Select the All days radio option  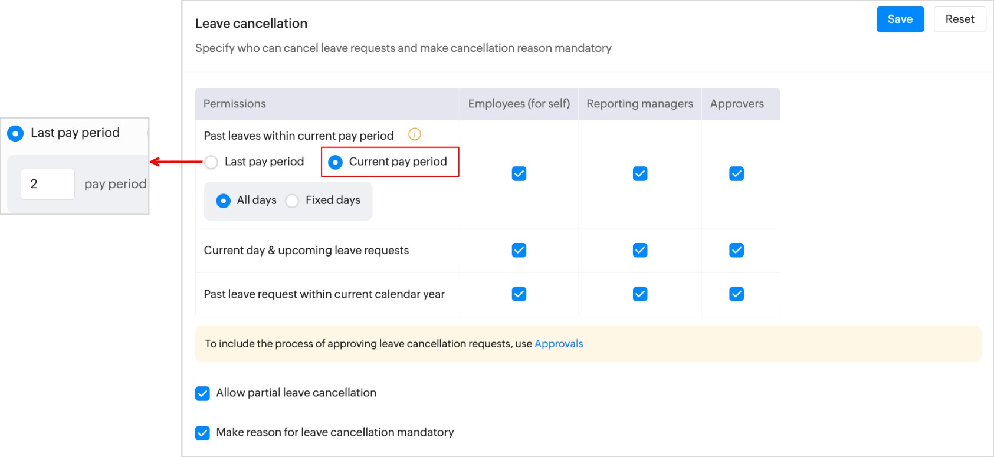[224, 201]
